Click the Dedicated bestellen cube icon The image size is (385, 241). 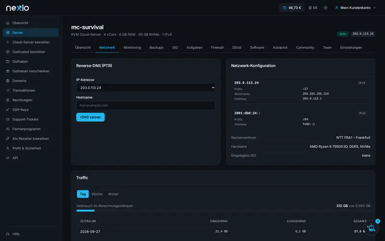click(8, 52)
